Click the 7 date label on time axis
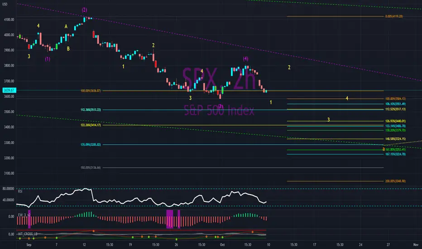The height and width of the screenshot is (249, 422). pos(57,244)
